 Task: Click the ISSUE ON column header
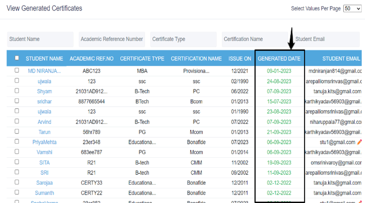(x=240, y=59)
